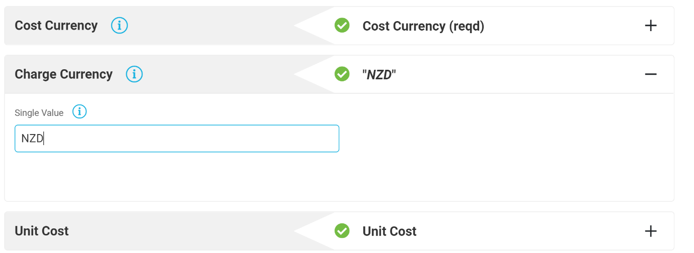694x253 pixels.
Task: Click green checkmark beside "NZD" value
Action: point(342,74)
